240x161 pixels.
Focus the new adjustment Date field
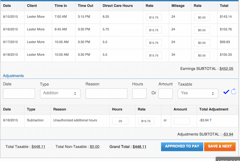pos(19,93)
